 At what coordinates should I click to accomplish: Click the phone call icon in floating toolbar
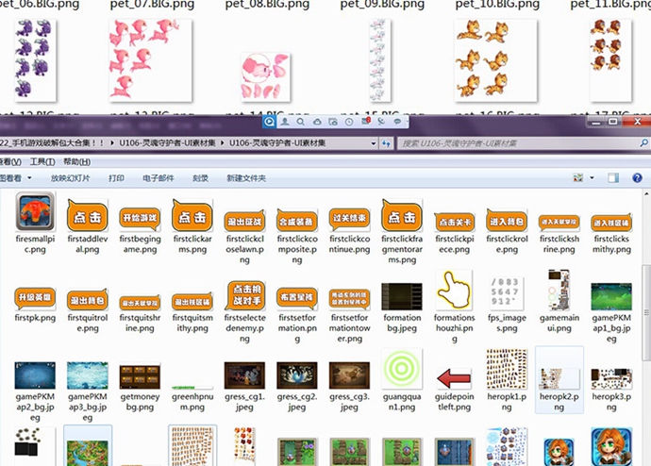point(381,122)
